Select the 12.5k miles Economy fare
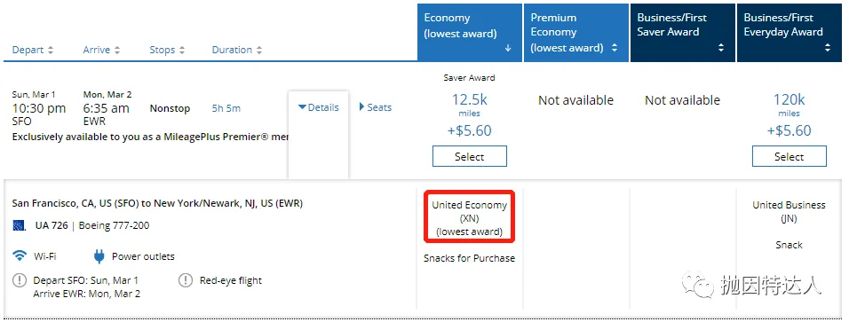The image size is (849, 322). 470,156
